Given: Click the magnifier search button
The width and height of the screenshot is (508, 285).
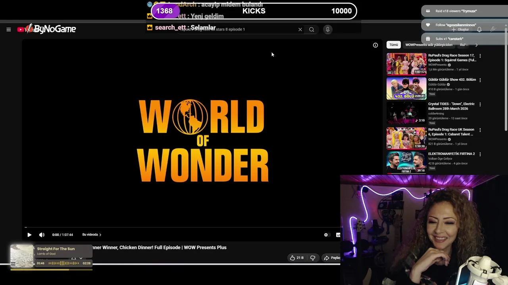Looking at the screenshot, I should click(312, 29).
